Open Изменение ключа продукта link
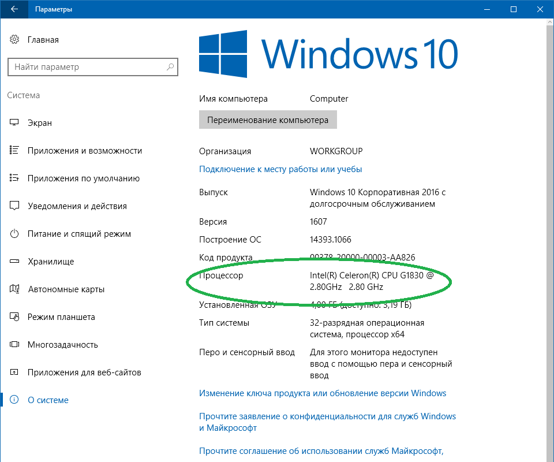Image resolution: width=554 pixels, height=462 pixels. pos(323,393)
